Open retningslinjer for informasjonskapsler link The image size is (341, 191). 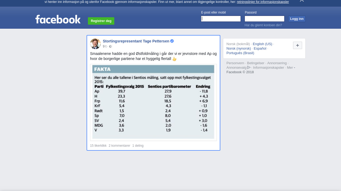pos(263,2)
